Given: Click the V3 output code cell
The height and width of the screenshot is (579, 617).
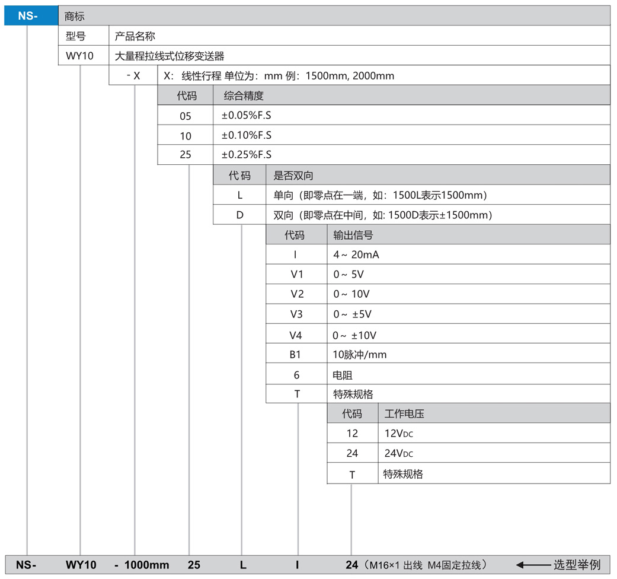Looking at the screenshot, I should (296, 314).
